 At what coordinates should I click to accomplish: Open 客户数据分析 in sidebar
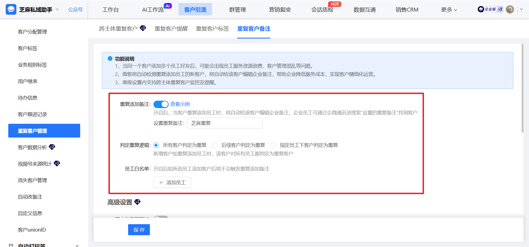33,147
